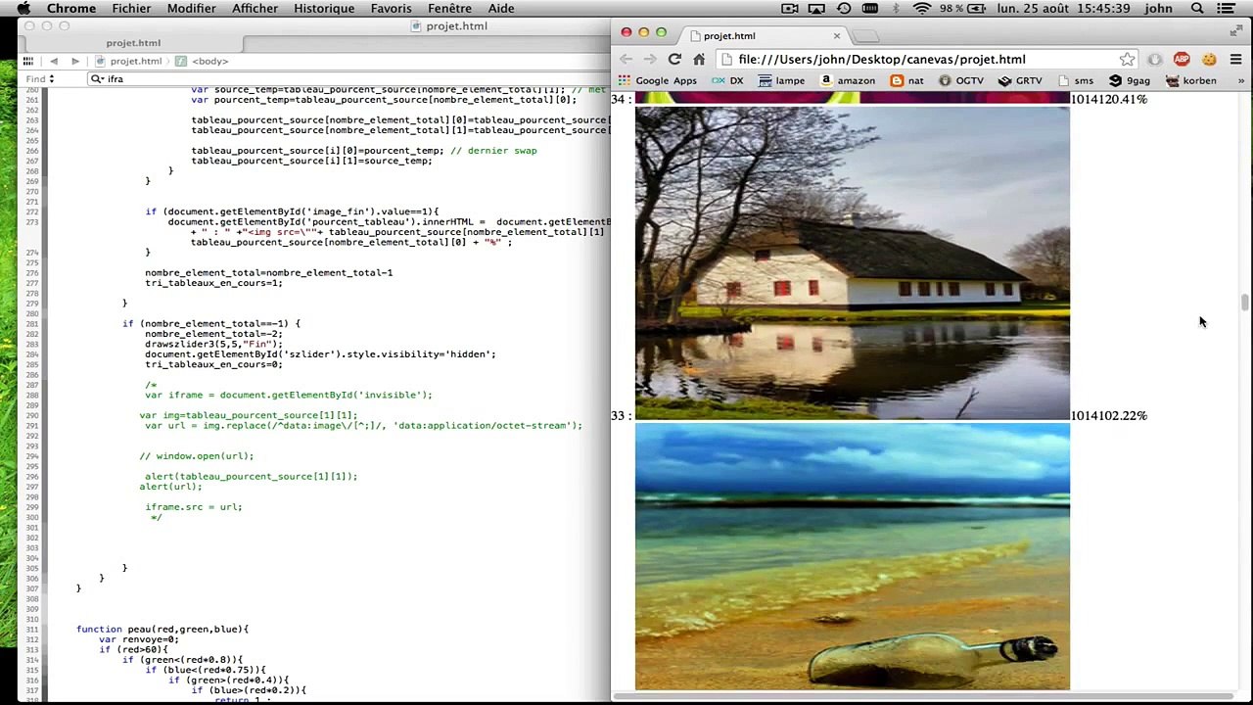Screen dimensions: 1253x705
Task: Open the DX bookmark
Action: pos(727,80)
